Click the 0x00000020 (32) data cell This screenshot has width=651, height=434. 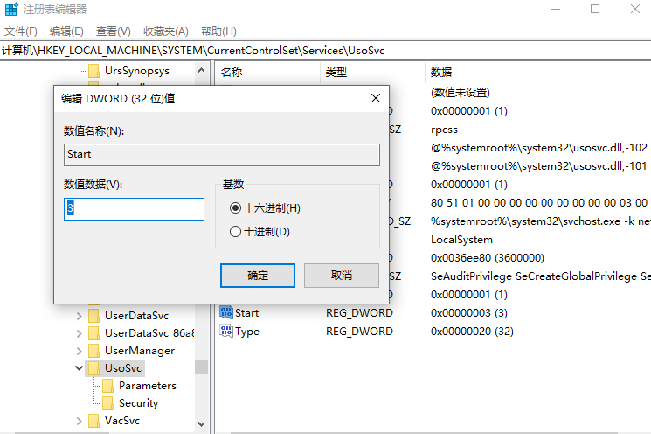tap(472, 332)
